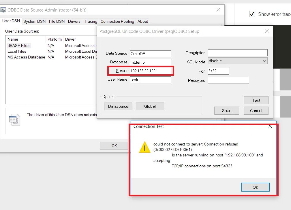Focus the Data Source field with CrateDB

click(151, 54)
